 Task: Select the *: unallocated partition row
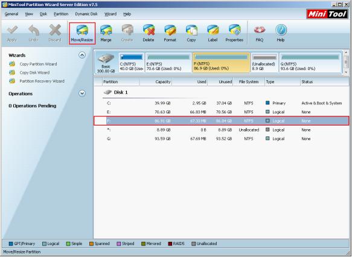222,130
